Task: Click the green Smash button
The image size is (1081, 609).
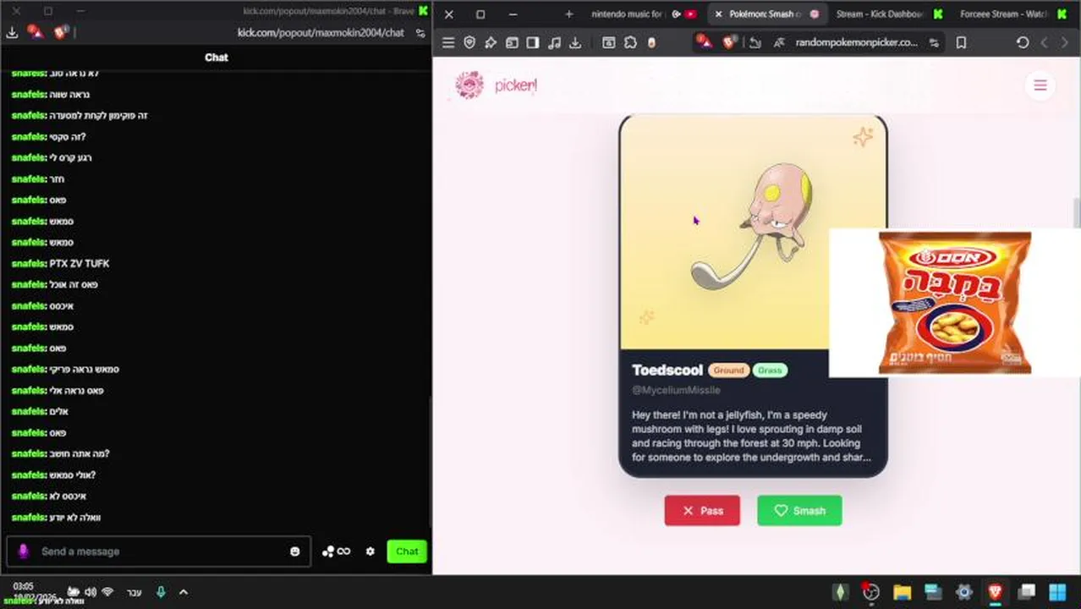Action: (799, 510)
